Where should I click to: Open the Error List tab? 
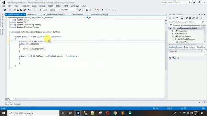click(x=9, y=104)
